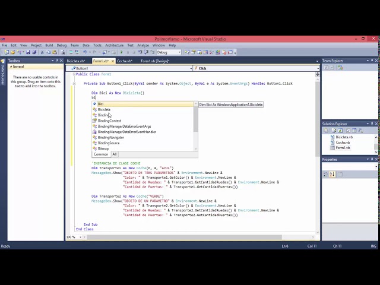Open Solution Explorer from the main toolbar

[187, 52]
